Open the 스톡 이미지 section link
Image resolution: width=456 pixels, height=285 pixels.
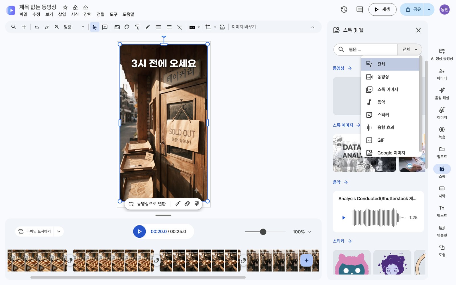pos(347,125)
